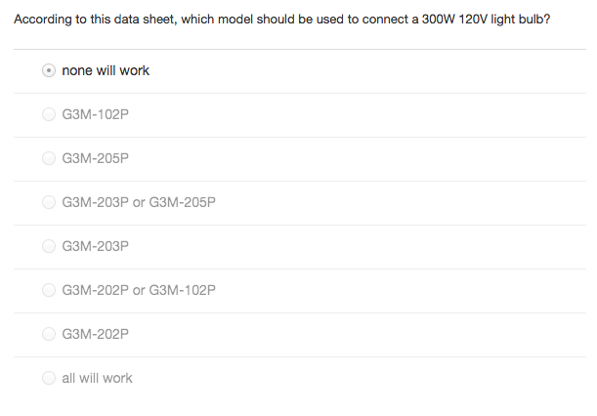
Task: Select the standalone G3M-203P radio button
Action: 49,247
